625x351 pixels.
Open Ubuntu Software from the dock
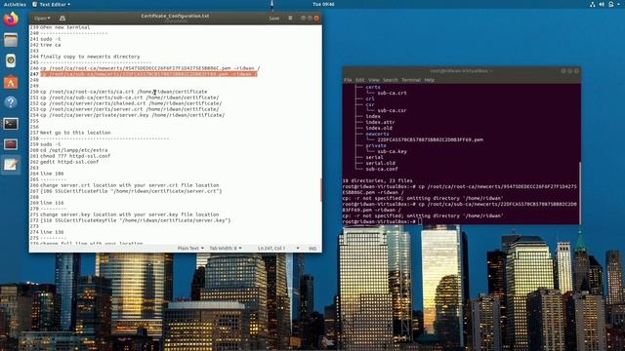click(11, 82)
